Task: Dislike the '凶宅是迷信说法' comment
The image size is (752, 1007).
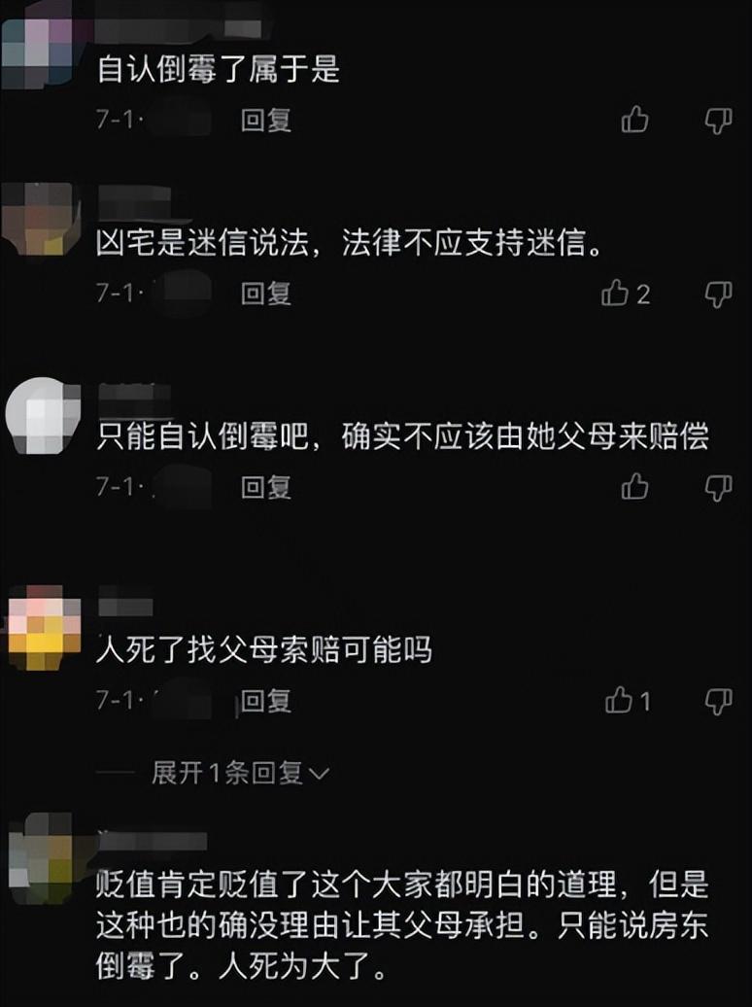Action: pos(718,295)
